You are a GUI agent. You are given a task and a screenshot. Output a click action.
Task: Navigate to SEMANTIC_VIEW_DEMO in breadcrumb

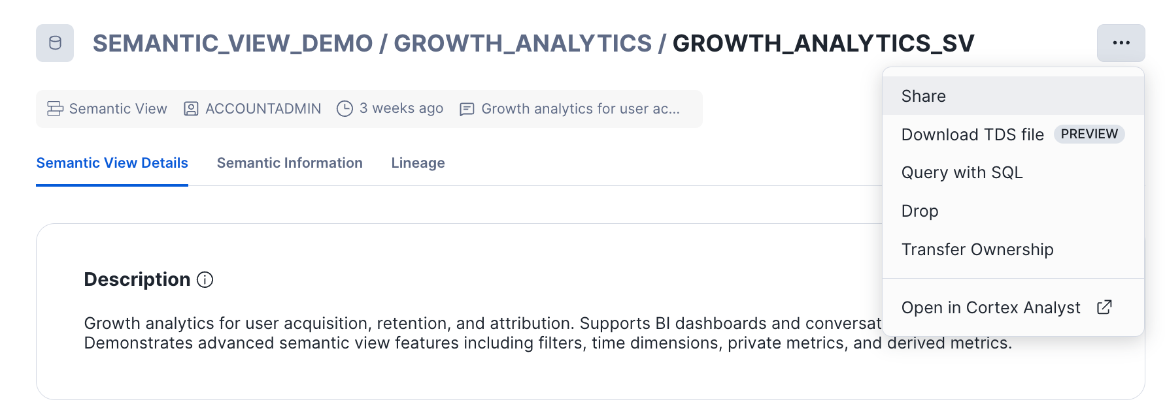tap(232, 44)
